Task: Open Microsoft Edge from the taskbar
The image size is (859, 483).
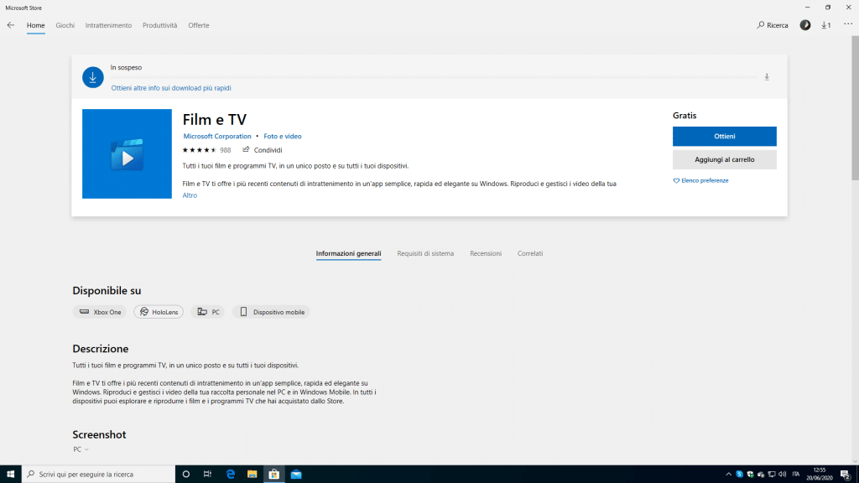Action: (230, 474)
